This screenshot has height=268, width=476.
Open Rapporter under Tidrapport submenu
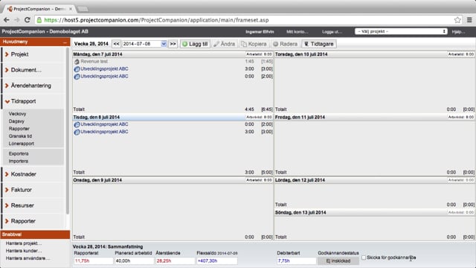click(x=19, y=129)
